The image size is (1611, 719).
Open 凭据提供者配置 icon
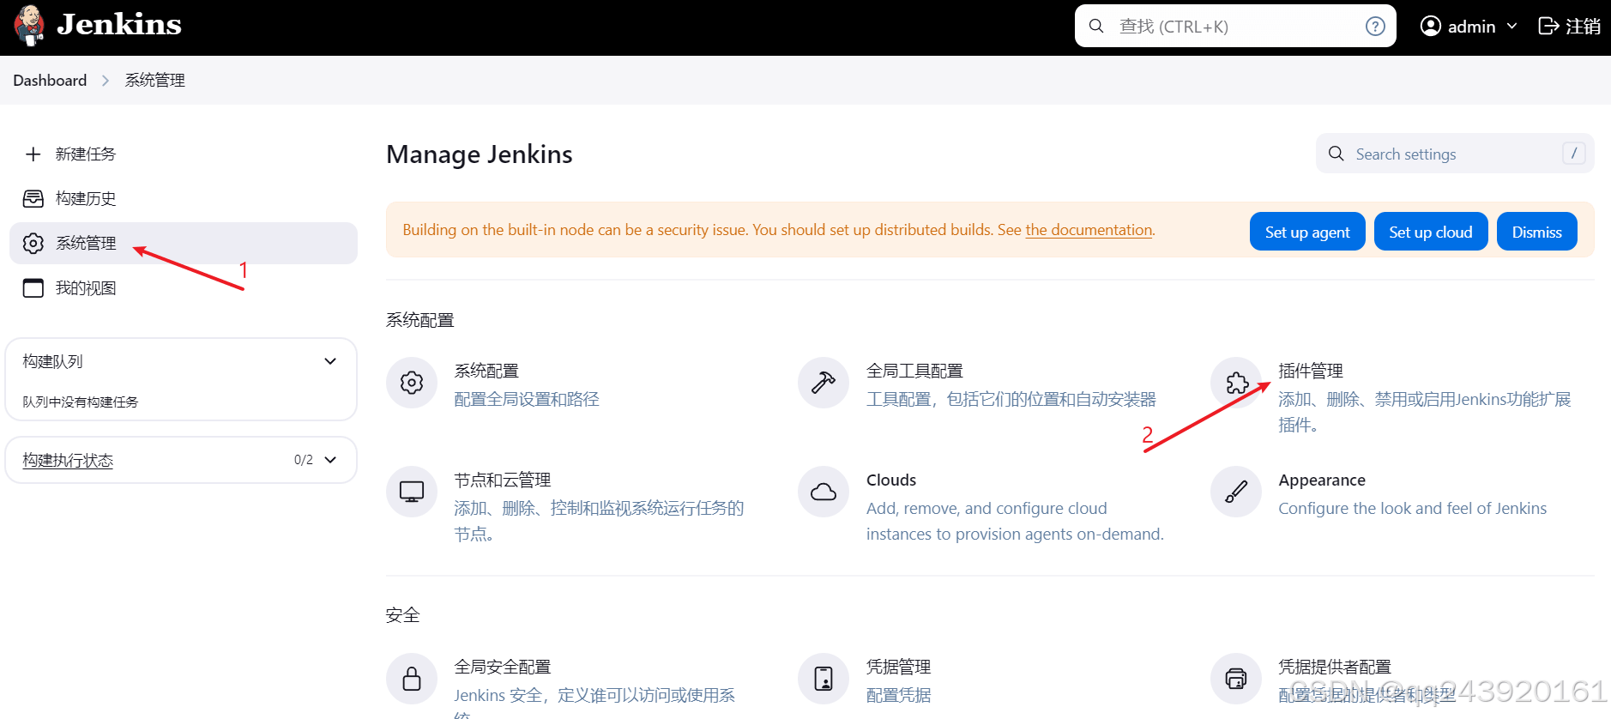click(x=1236, y=679)
